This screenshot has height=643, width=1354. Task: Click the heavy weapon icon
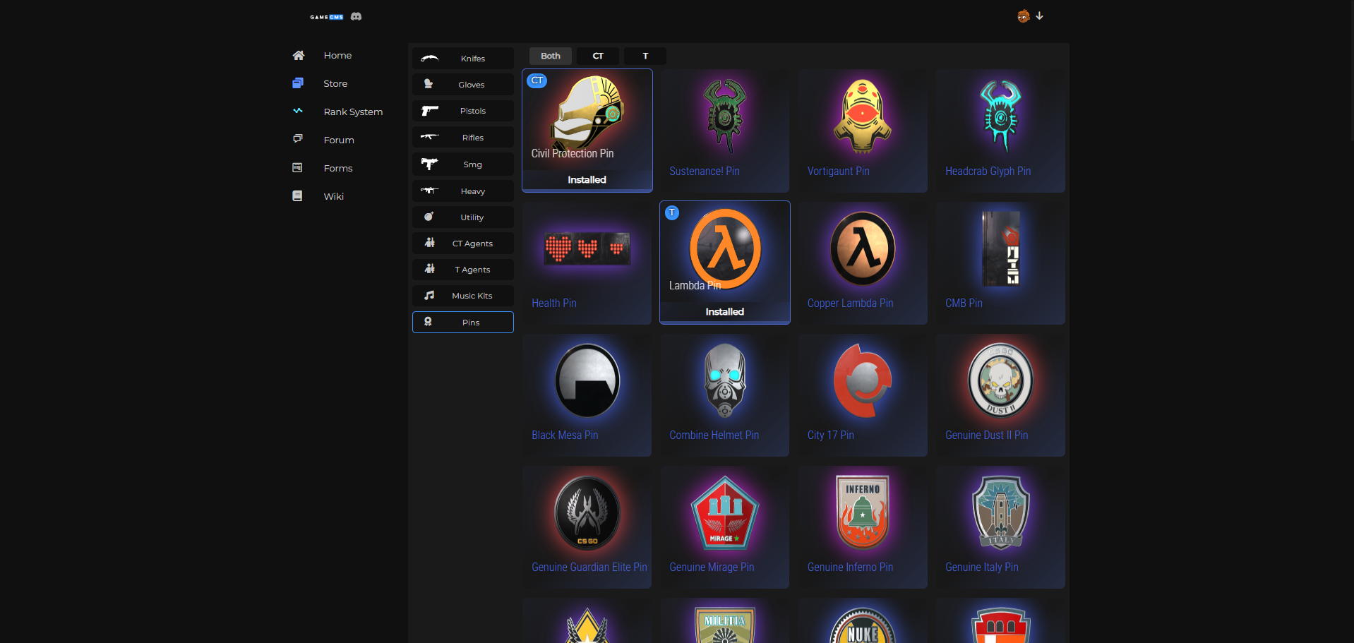pyautogui.click(x=429, y=191)
